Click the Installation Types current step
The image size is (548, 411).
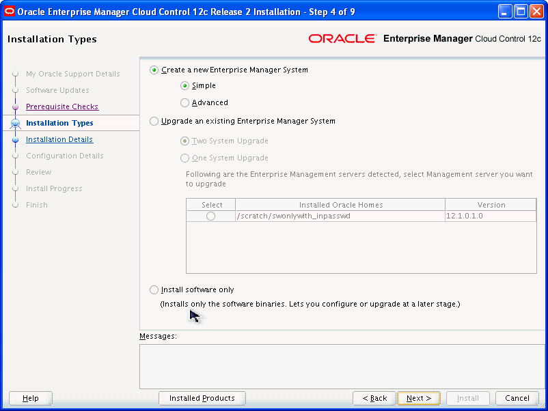point(59,123)
